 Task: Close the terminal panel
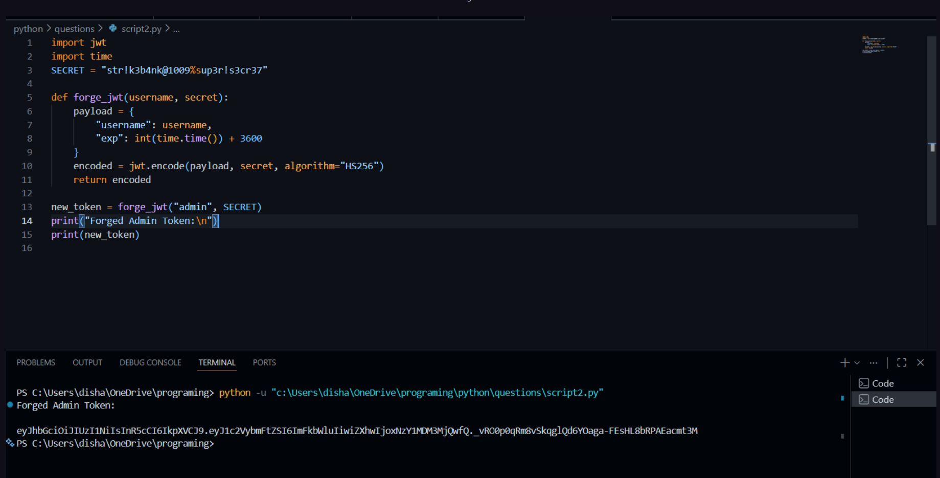[x=921, y=362]
